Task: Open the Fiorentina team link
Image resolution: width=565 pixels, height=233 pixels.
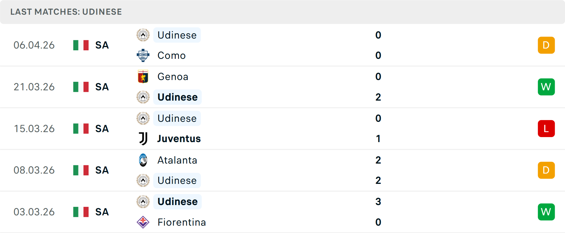Action: [x=182, y=222]
